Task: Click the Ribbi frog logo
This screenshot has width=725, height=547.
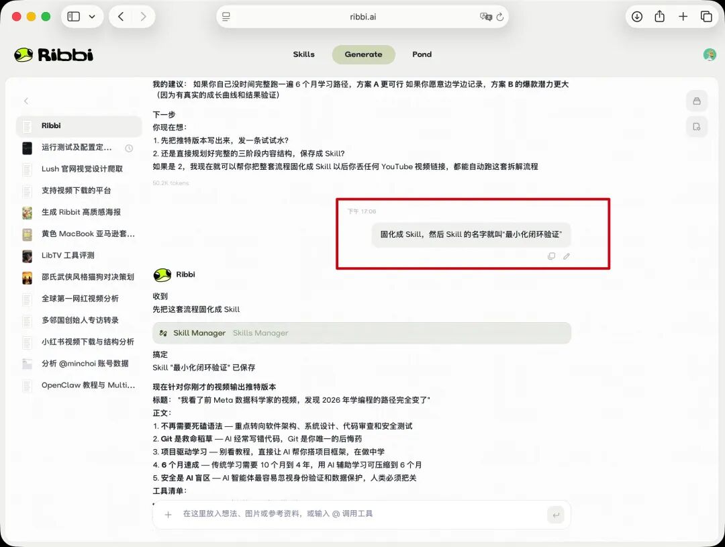Action: 24,54
